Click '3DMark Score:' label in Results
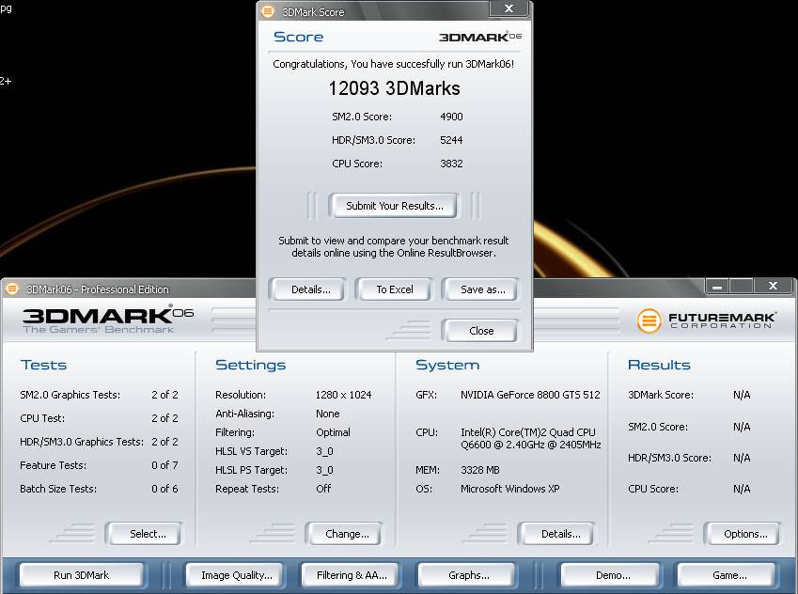Viewport: 798px width, 594px height. (661, 395)
